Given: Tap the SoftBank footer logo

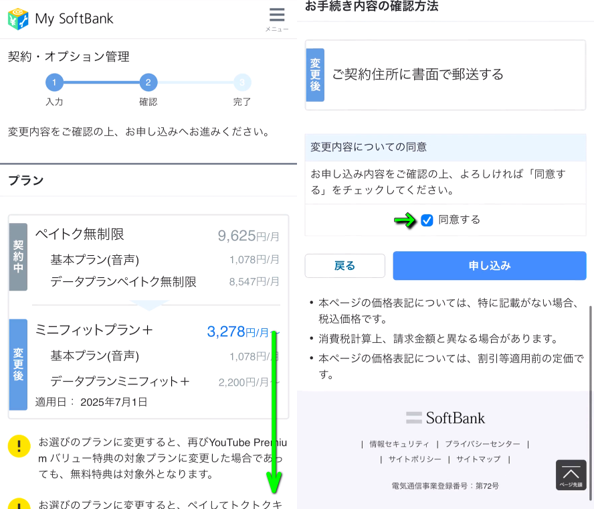Looking at the screenshot, I should point(445,418).
